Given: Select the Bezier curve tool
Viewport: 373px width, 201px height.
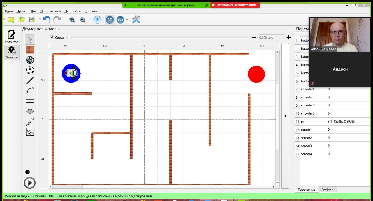Looking at the screenshot, I should pyautogui.click(x=30, y=91).
